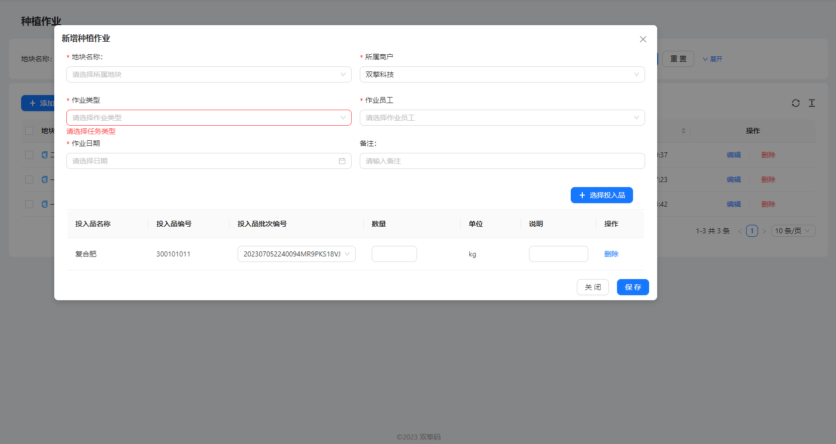The image size is (836, 444).
Task: Expand filters via 展开 link
Action: pyautogui.click(x=712, y=59)
